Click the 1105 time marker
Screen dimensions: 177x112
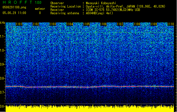(86, 24)
